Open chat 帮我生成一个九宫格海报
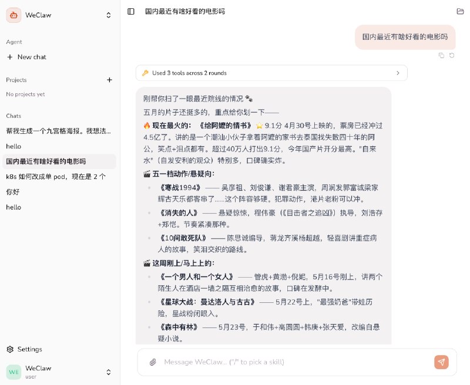This screenshot has width=470, height=385. (x=59, y=131)
